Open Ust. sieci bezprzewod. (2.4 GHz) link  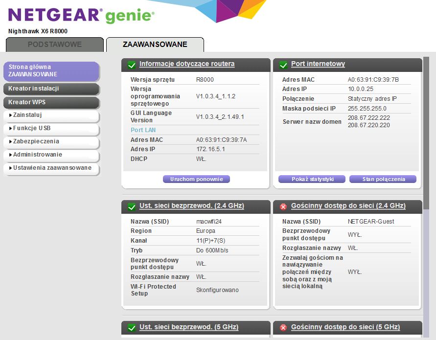tap(192, 206)
